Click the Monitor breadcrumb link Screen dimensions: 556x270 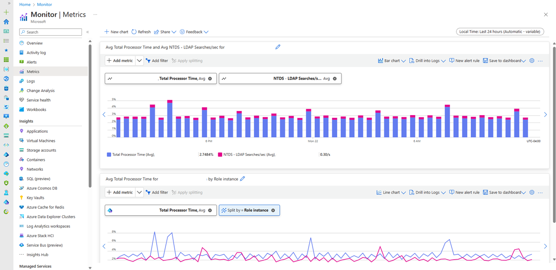44,4
